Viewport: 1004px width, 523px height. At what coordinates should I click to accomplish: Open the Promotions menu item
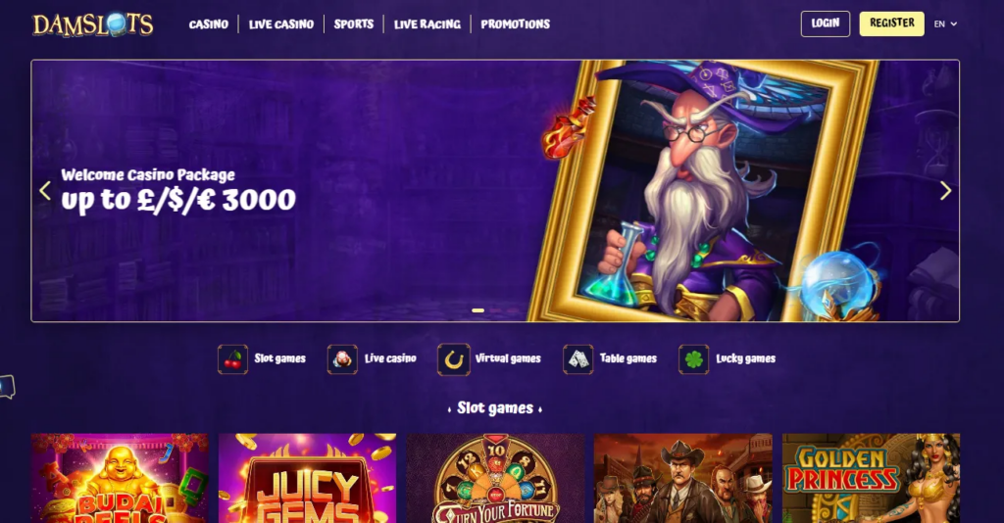click(516, 24)
